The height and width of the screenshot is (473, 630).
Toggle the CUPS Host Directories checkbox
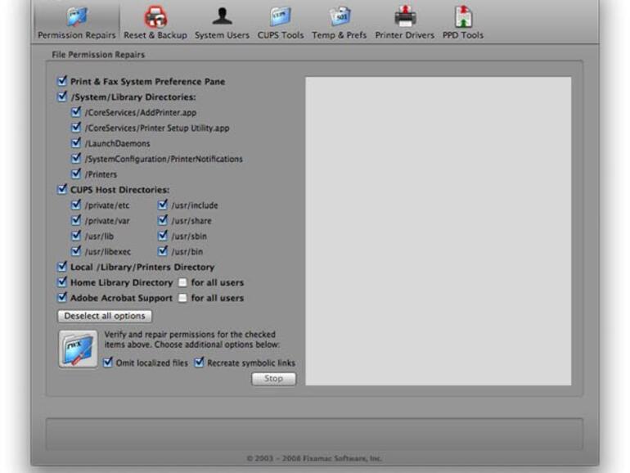[x=63, y=190]
